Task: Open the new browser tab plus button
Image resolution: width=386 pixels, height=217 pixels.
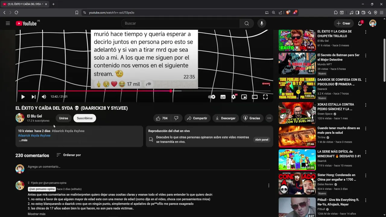Action: pyautogui.click(x=53, y=4)
